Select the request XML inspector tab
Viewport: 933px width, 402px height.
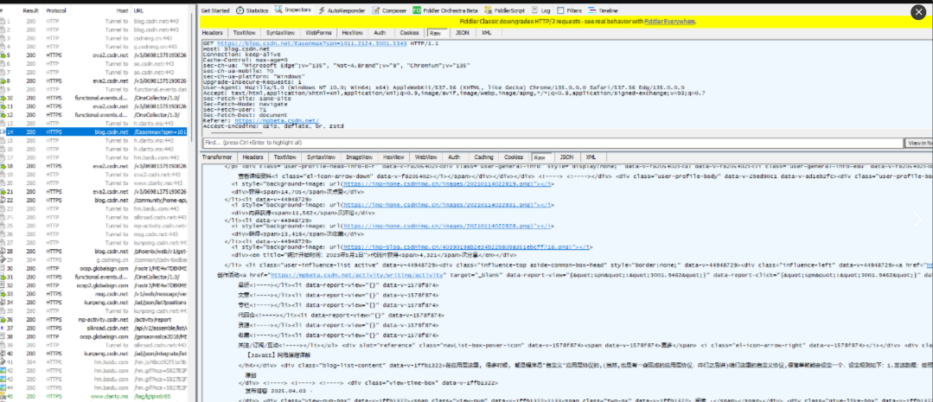point(486,33)
